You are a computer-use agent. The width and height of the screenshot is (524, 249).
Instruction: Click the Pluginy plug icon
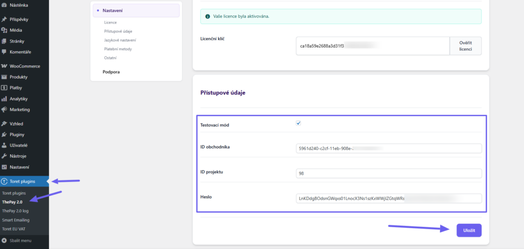[4, 135]
